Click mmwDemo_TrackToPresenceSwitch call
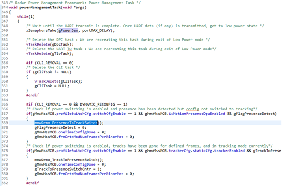 tap(69, 160)
